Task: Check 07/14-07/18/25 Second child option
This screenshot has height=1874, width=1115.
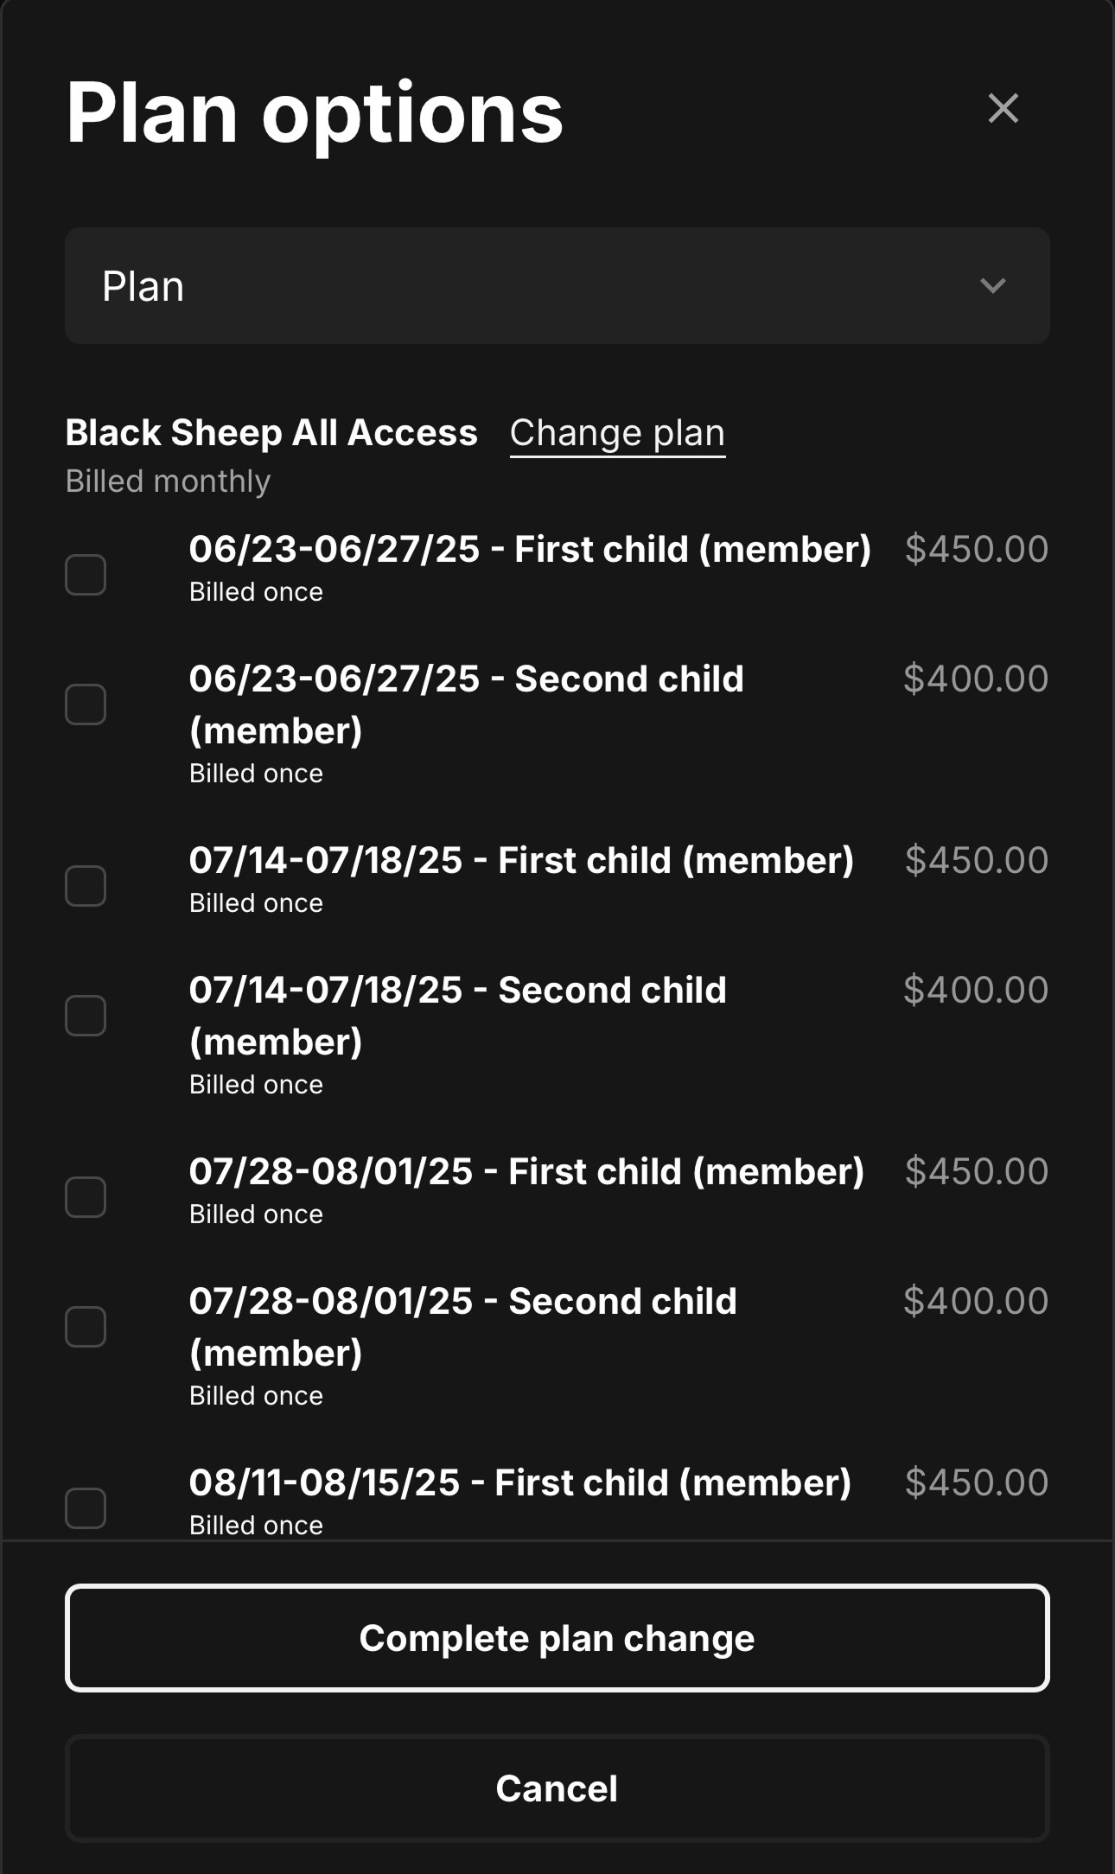Action: (86, 1016)
